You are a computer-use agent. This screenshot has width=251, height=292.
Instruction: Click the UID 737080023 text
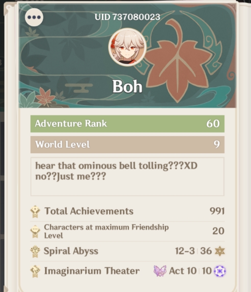point(127,17)
